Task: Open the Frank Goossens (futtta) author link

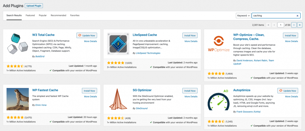Action: click(x=248, y=112)
